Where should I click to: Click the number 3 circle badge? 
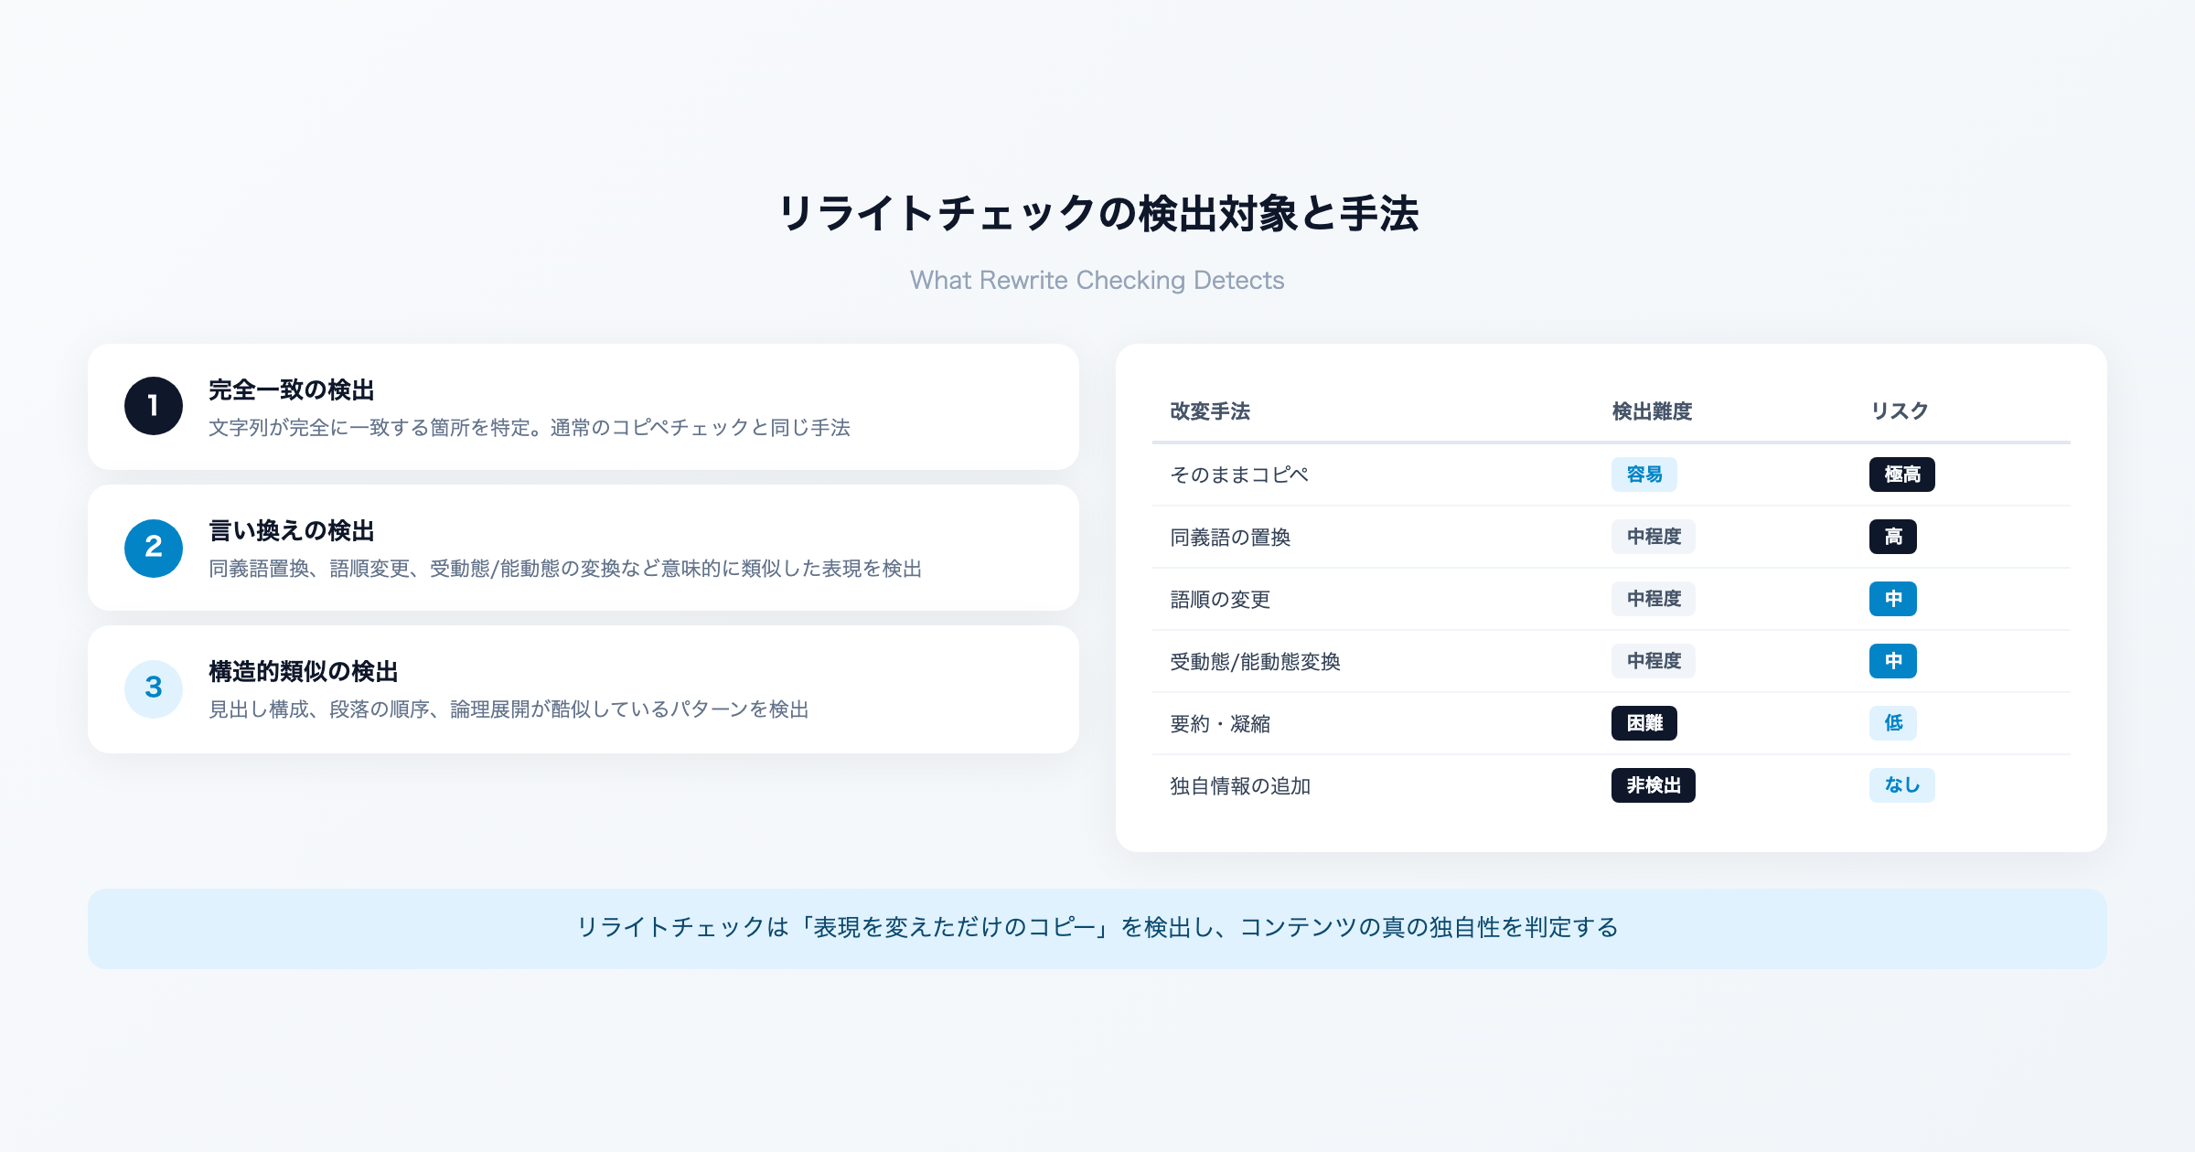click(154, 688)
